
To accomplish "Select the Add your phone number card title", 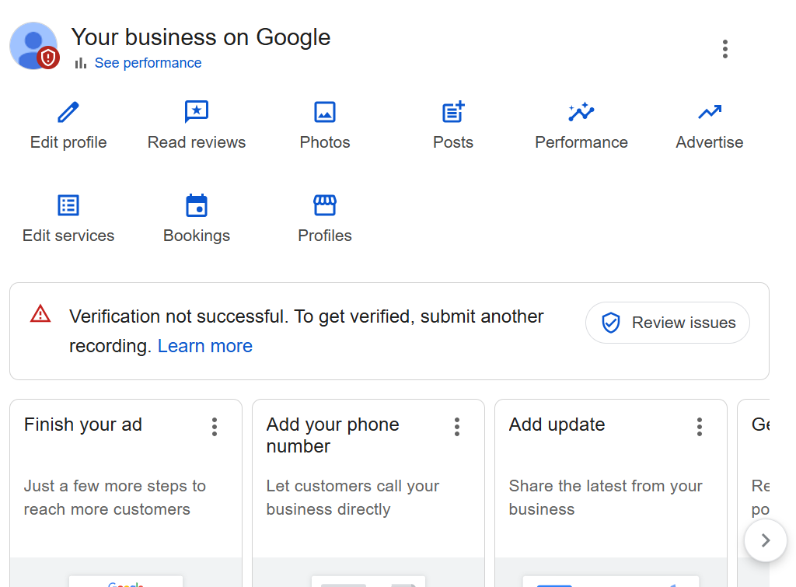I will click(333, 435).
